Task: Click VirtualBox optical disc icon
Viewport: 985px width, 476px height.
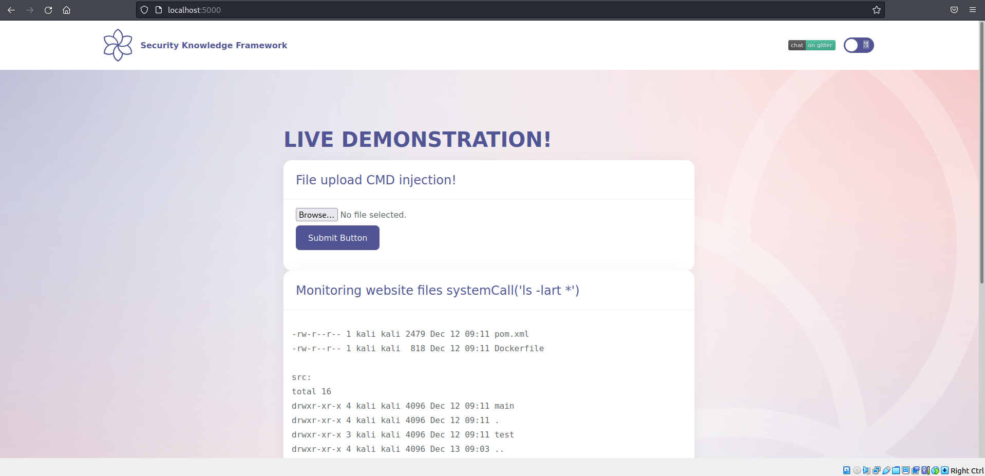Action: [x=857, y=470]
